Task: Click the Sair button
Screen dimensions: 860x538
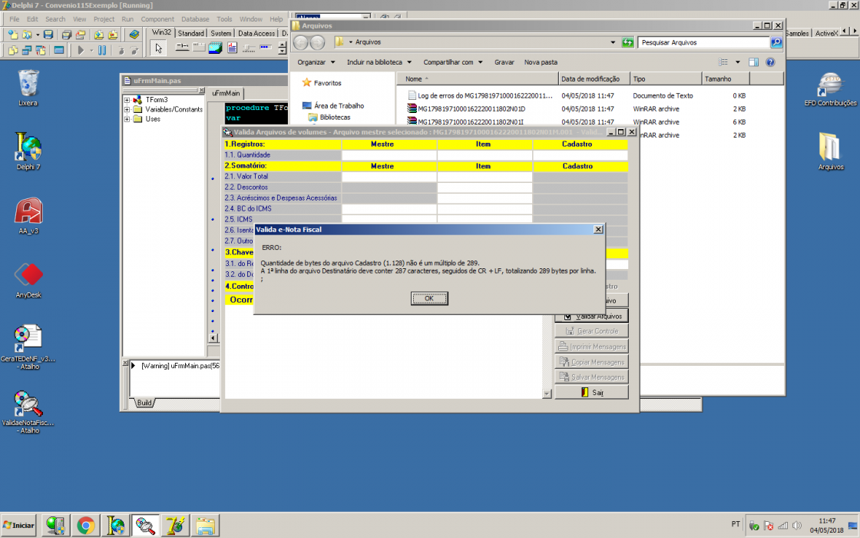Action: click(591, 392)
